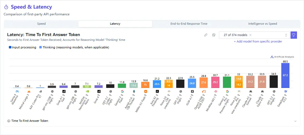Click the GLM-4.7 bar showing 24.8

(x=192, y=83)
